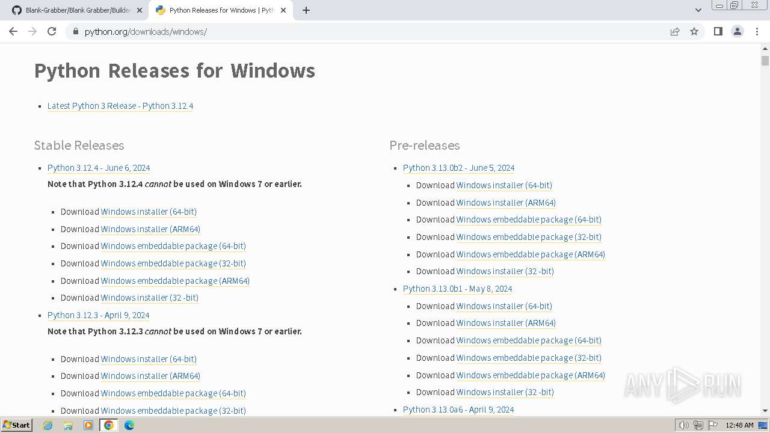The height and width of the screenshot is (433, 770).
Task: Click the browser forward arrow
Action: (32, 31)
